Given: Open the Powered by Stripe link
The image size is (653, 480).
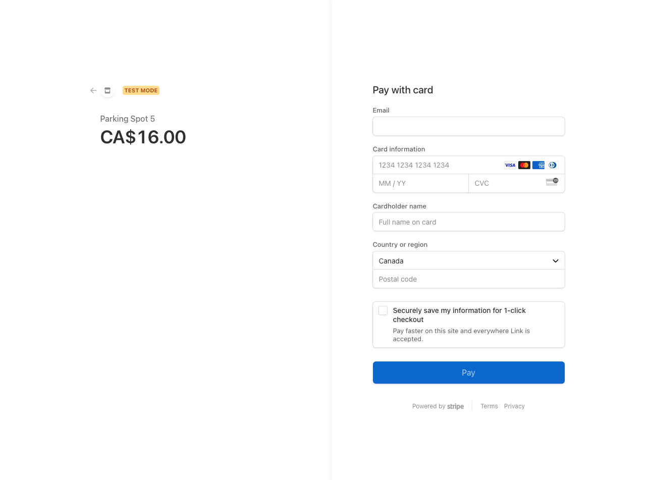Looking at the screenshot, I should 438,406.
